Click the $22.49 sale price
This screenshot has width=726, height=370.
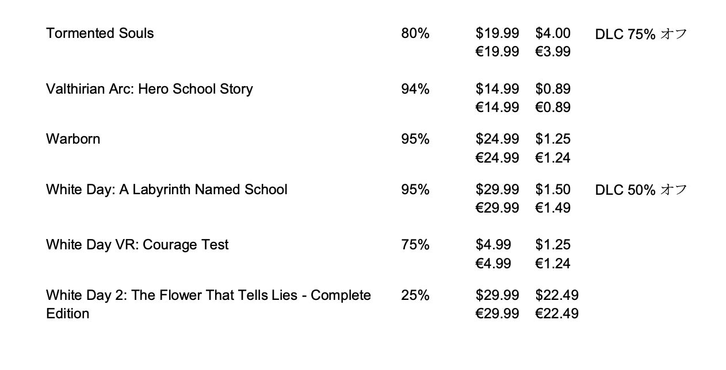pyautogui.click(x=556, y=295)
